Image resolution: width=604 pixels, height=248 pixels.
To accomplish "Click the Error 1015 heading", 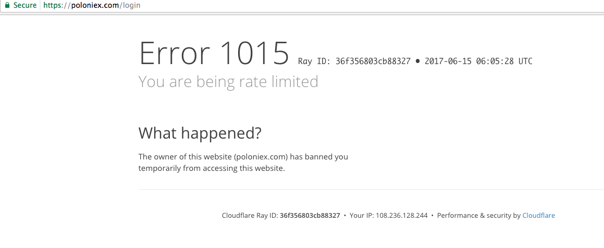I will (x=214, y=53).
